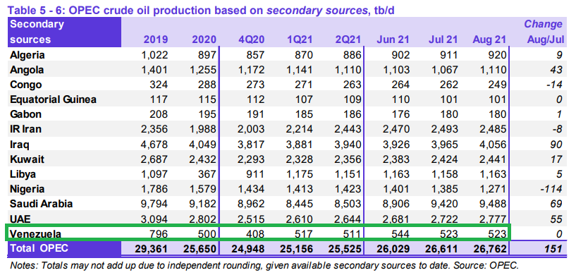Click the Jul 21 column header
Image resolution: width=576 pixels, height=275 pixels.
pos(443,39)
